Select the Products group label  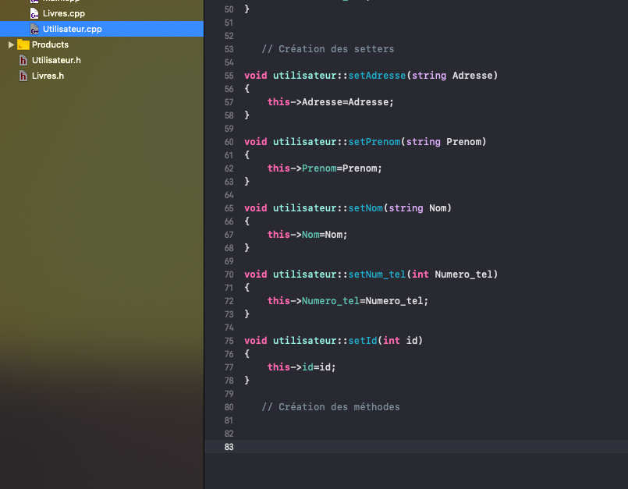50,44
